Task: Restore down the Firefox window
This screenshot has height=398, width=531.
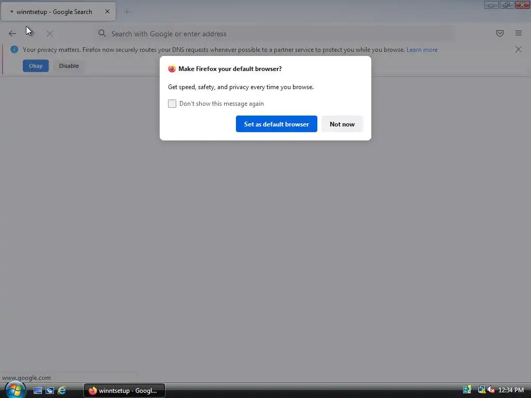Action: tap(507, 5)
